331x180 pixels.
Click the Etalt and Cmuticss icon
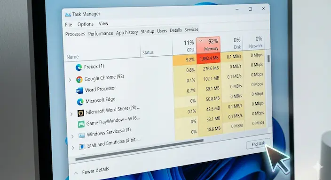tap(82, 146)
